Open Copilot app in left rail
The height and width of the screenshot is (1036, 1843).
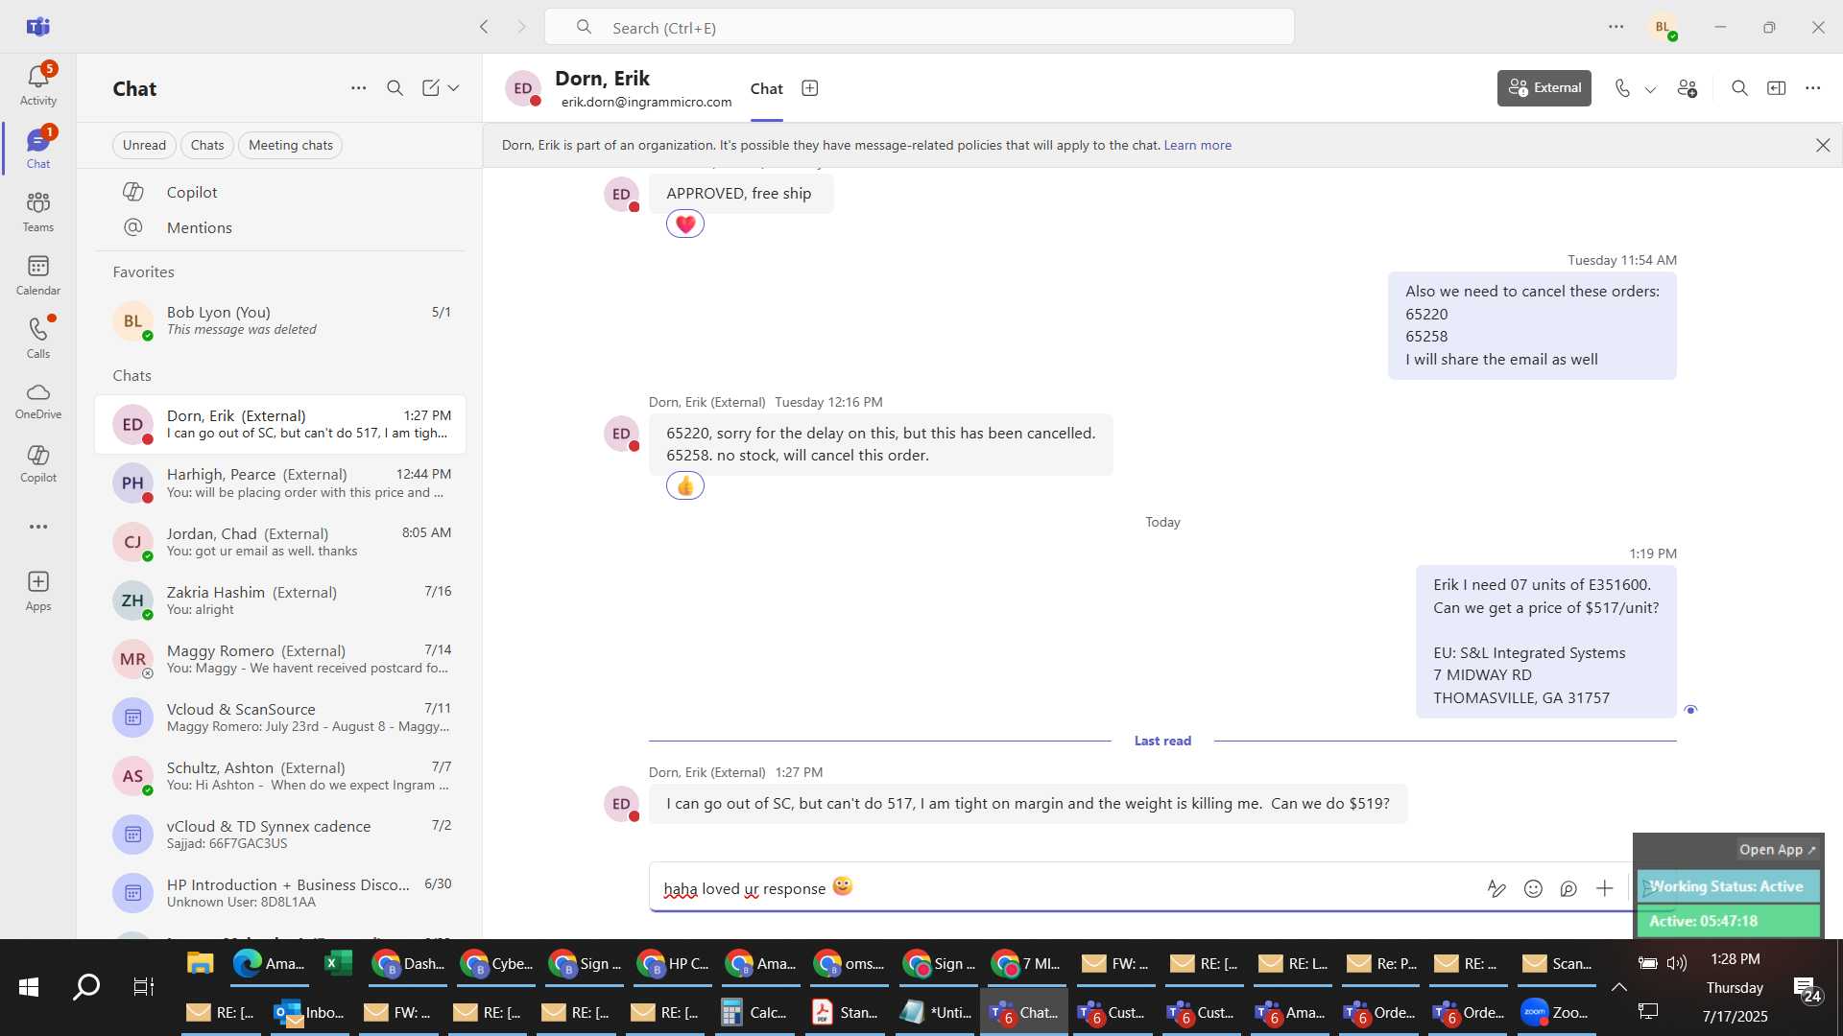pos(38,463)
